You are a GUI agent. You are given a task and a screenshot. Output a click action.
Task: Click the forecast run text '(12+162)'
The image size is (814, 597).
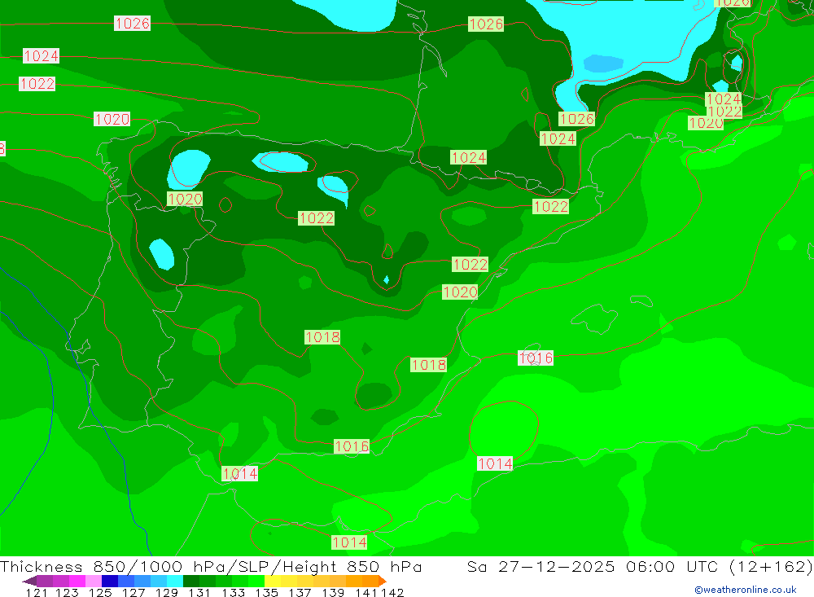coord(771,566)
